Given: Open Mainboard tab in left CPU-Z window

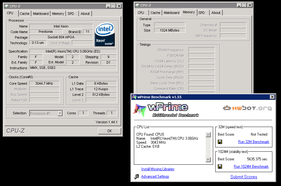Looking at the screenshot, I should coord(41,14).
